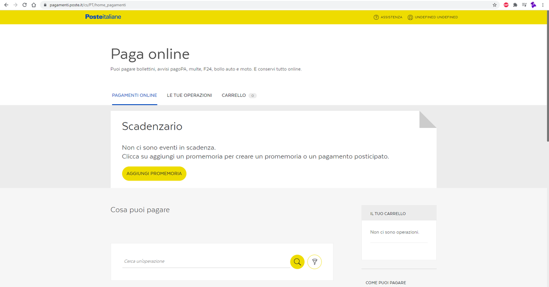Open the ABP adblock extension icon

click(x=506, y=5)
